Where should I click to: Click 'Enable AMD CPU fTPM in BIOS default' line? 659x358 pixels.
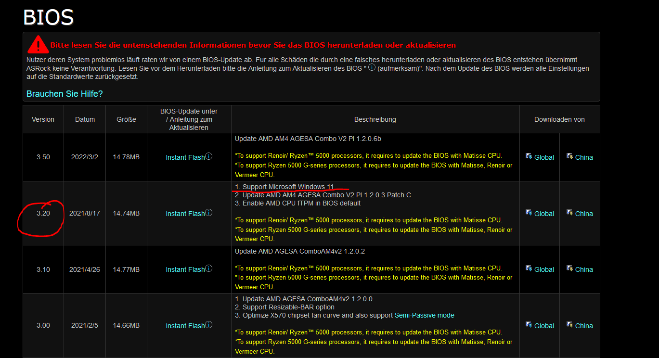297,203
